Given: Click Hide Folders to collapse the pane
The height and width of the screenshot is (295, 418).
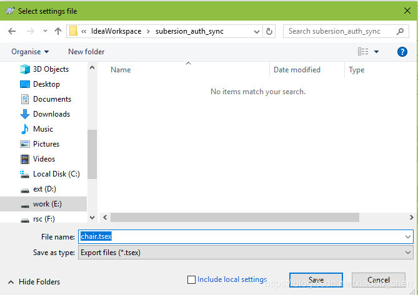Looking at the screenshot, I should click(34, 282).
